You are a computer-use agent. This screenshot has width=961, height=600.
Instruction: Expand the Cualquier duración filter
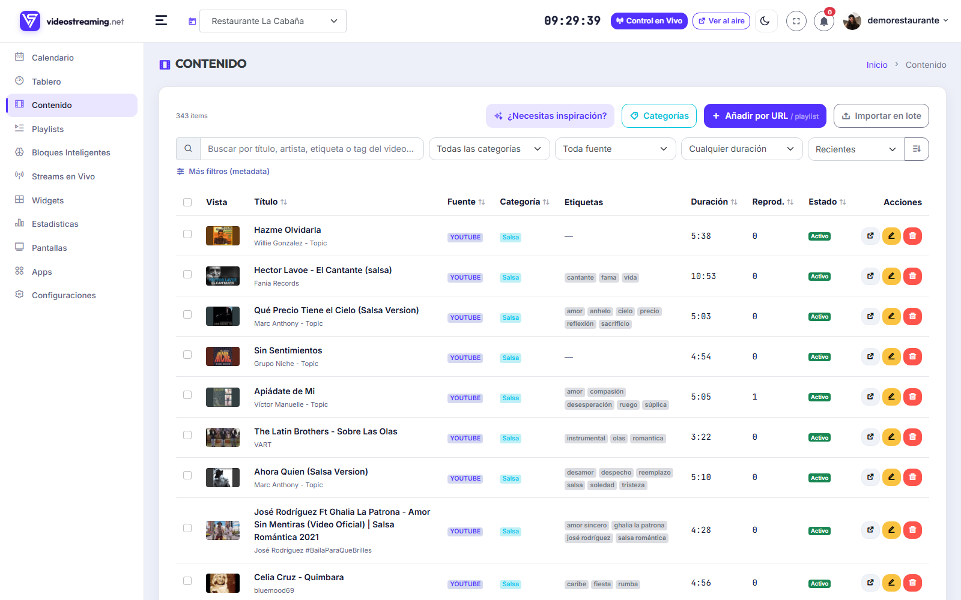coord(742,149)
